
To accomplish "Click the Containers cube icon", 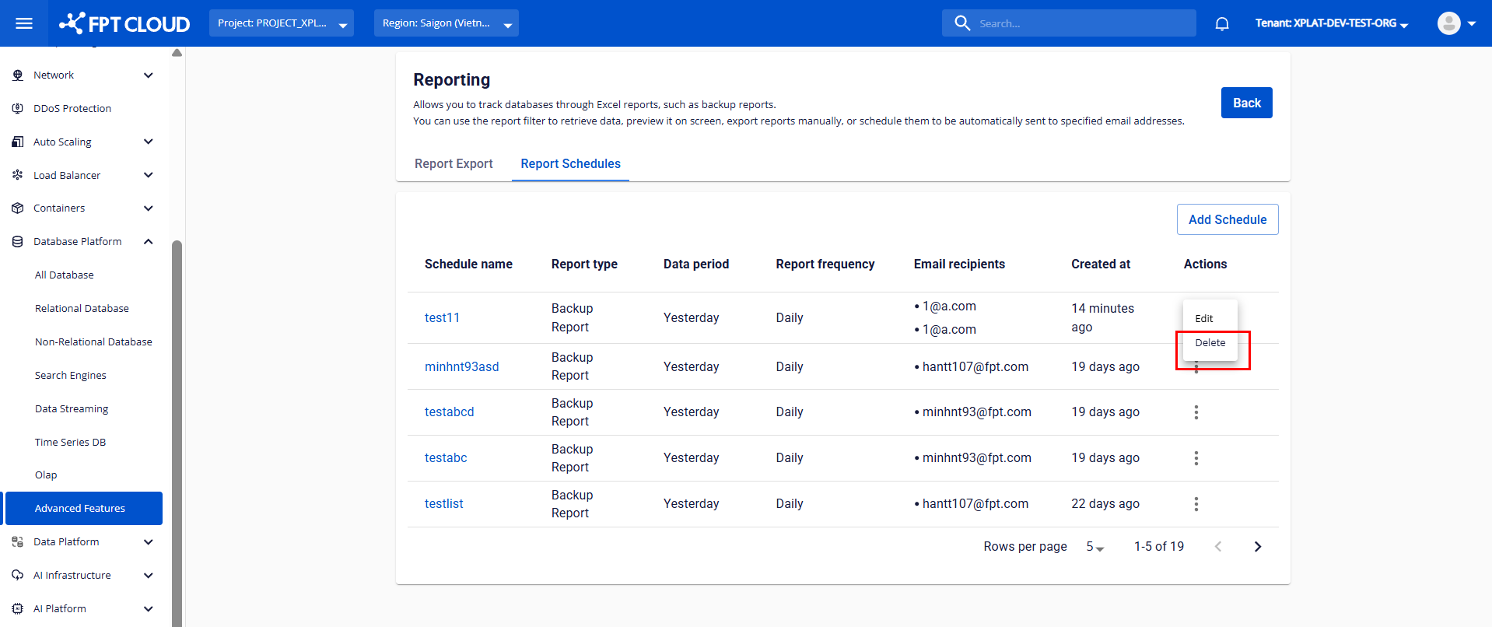I will (x=18, y=208).
